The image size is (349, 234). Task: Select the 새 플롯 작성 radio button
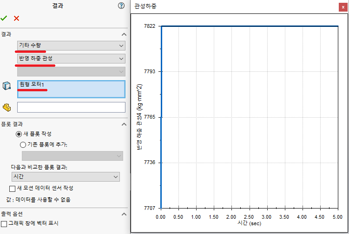(x=19, y=134)
